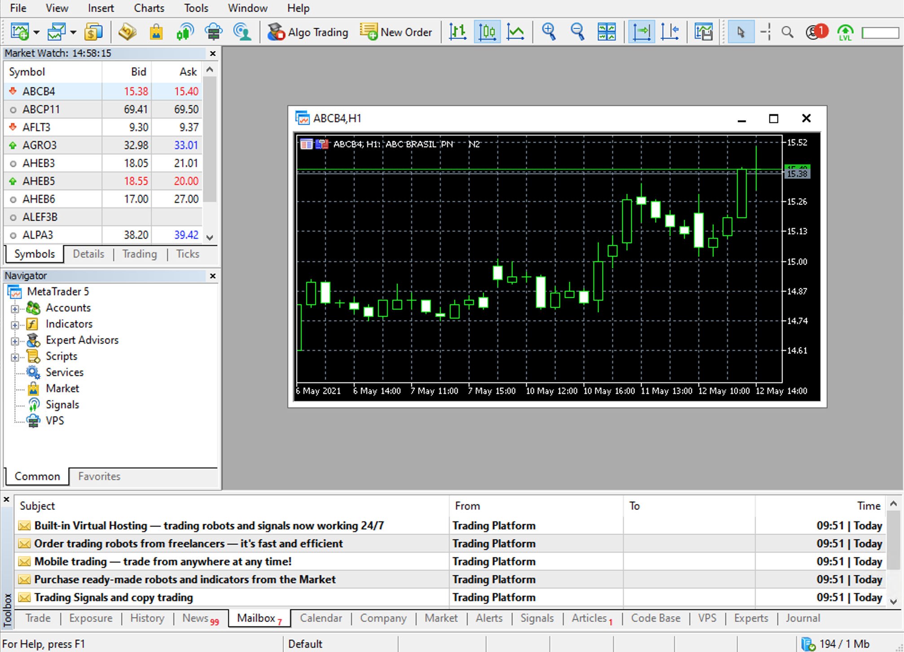Open the Profiles dropdown arrow
The width and height of the screenshot is (904, 652).
pyautogui.click(x=73, y=32)
